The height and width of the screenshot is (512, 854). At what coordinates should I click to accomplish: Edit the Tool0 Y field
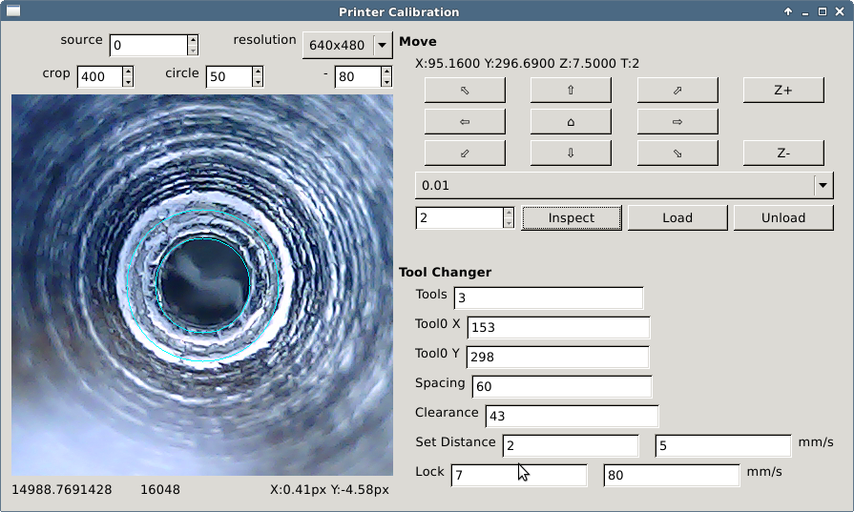[557, 357]
